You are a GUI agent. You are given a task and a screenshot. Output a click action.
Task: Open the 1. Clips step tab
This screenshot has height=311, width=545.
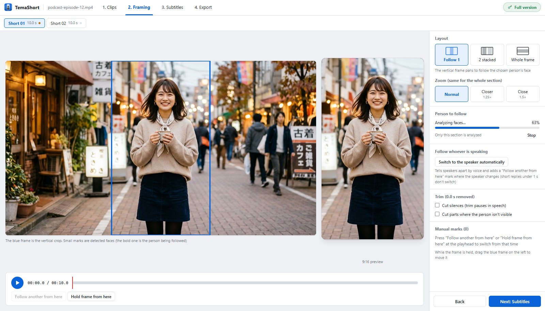[109, 7]
